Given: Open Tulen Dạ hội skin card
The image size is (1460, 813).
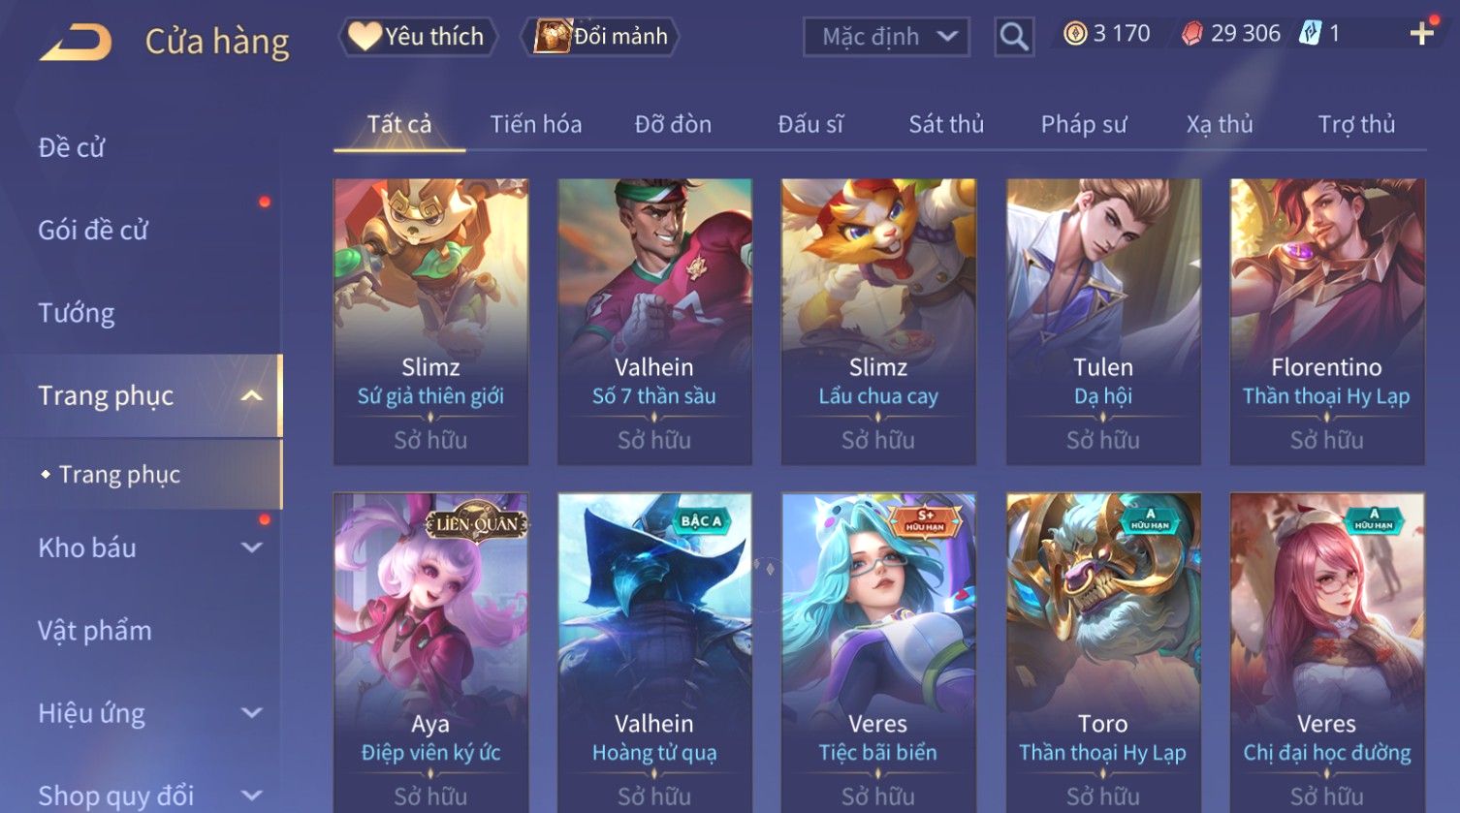Looking at the screenshot, I should [1102, 322].
